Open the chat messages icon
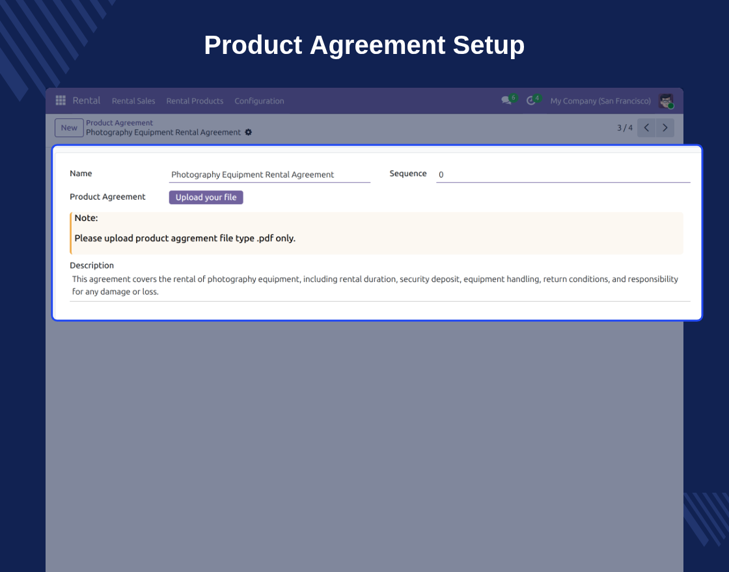The height and width of the screenshot is (572, 729). pyautogui.click(x=507, y=100)
